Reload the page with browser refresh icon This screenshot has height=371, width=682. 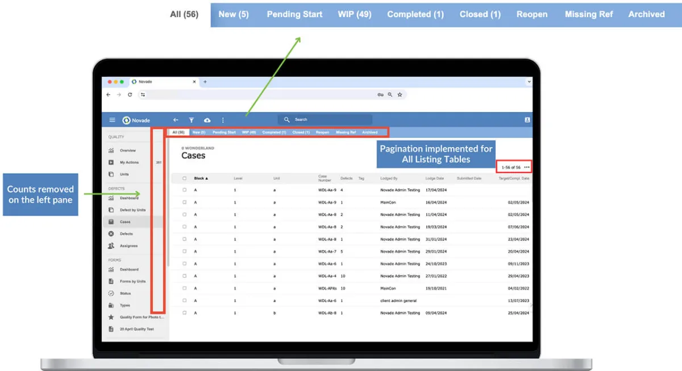tap(130, 95)
